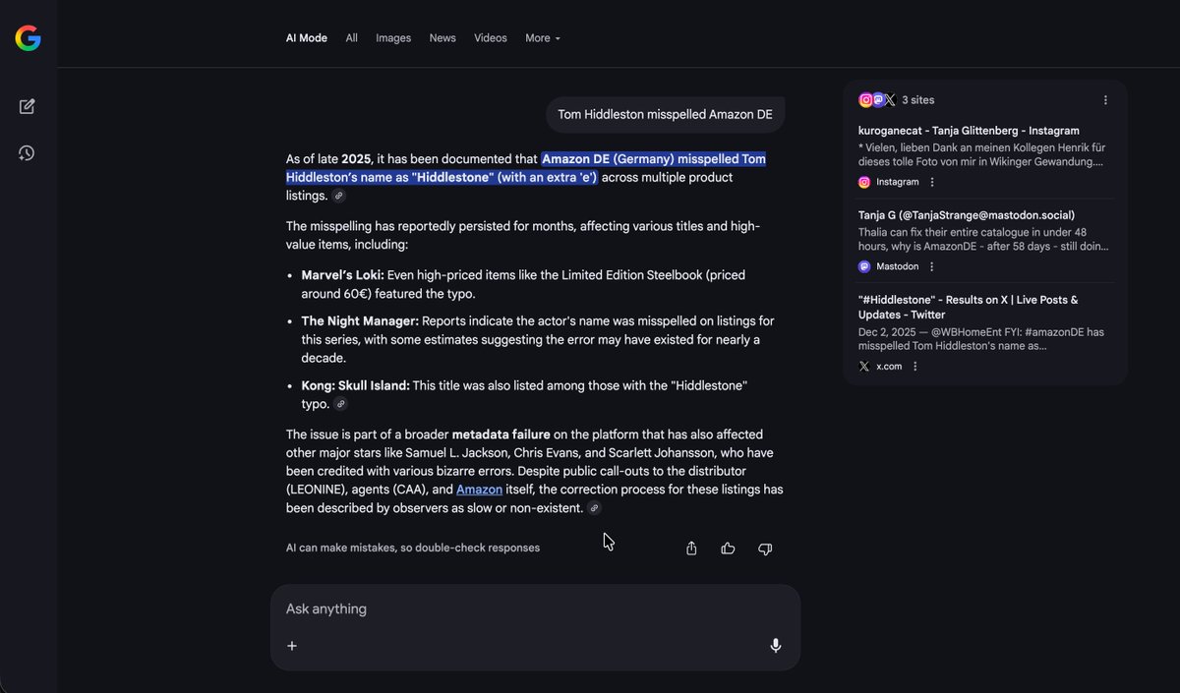The width and height of the screenshot is (1180, 693).
Task: Open 'kuroganecat - Tanja Glittenberg - Instagram' result
Action: tap(969, 131)
